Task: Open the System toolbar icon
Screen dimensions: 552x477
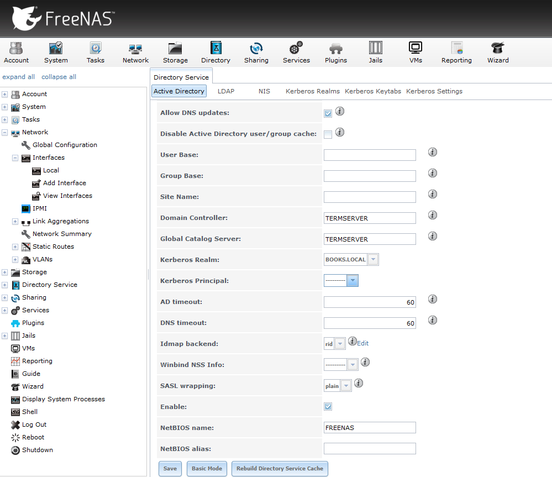Action: click(x=56, y=53)
